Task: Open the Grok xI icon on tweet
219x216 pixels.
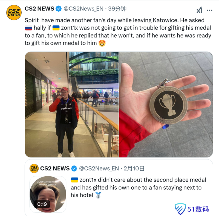Action: coord(199,10)
